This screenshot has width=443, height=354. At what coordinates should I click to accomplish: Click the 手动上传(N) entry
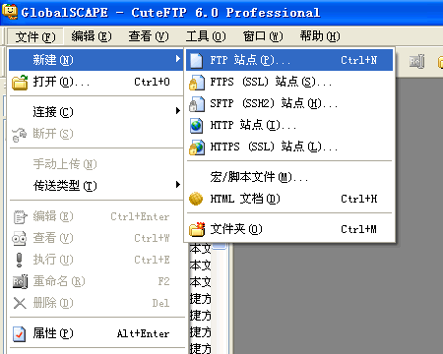pos(95,164)
